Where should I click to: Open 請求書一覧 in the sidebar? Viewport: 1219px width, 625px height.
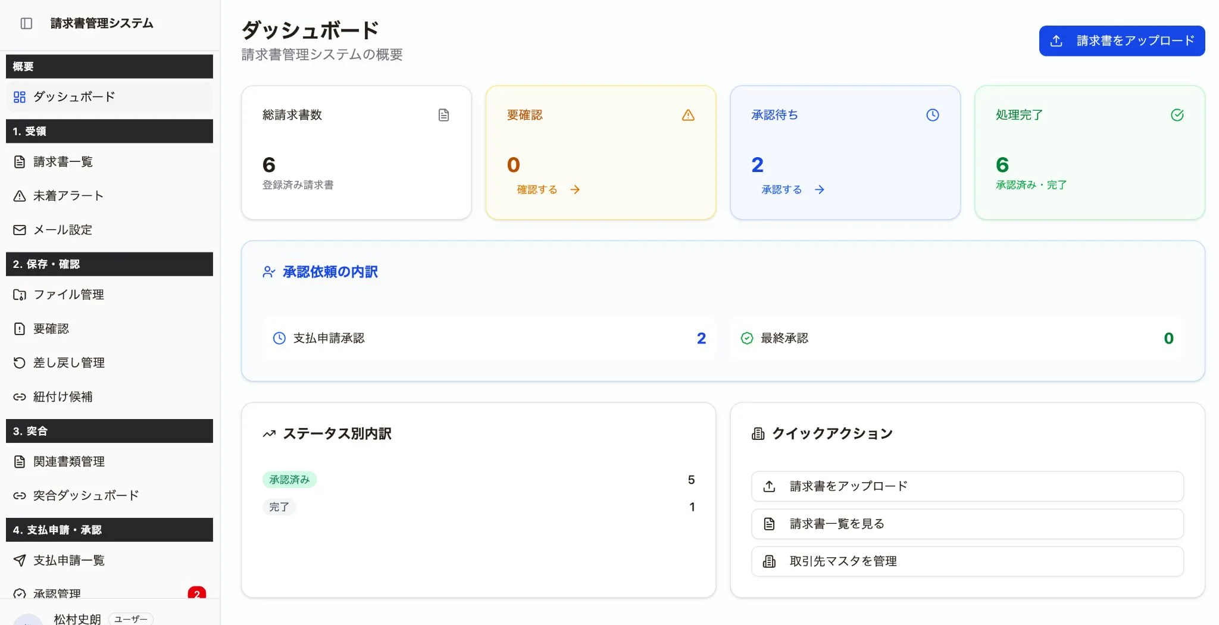(x=110, y=162)
